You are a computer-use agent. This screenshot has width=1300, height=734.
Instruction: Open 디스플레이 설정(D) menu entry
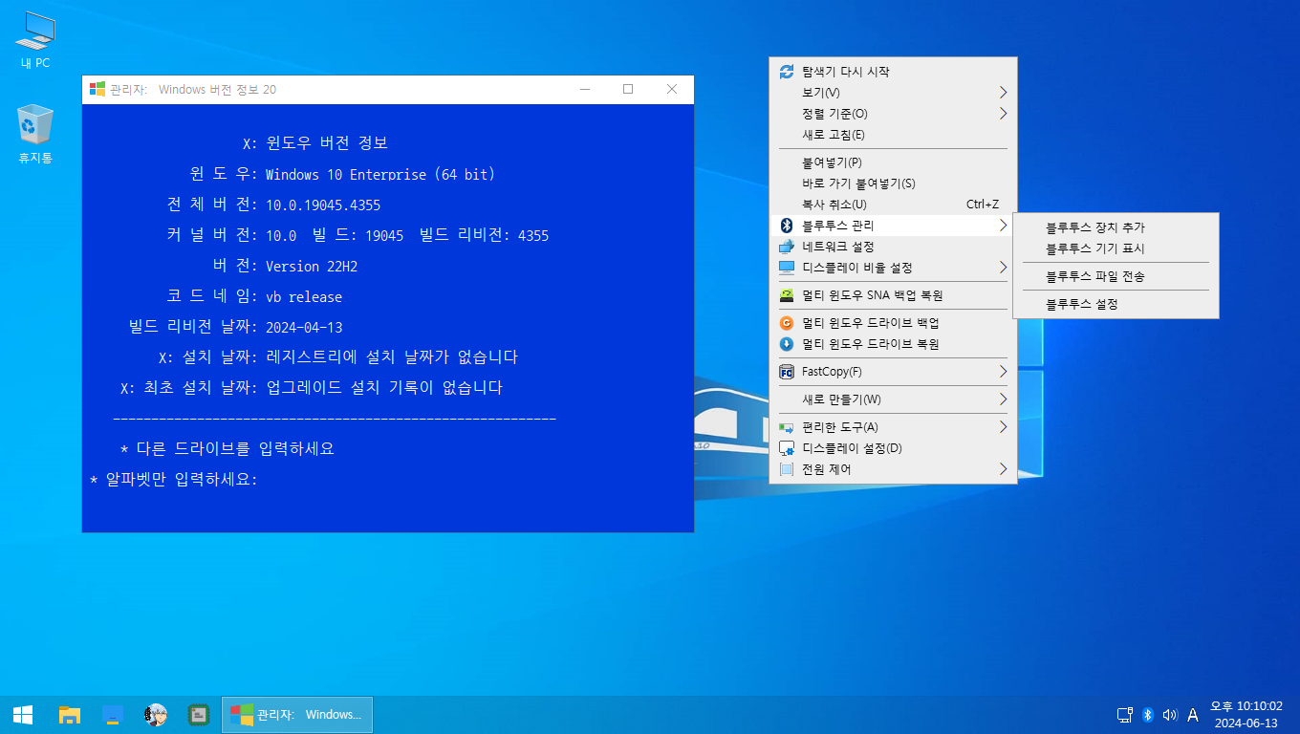pos(893,448)
